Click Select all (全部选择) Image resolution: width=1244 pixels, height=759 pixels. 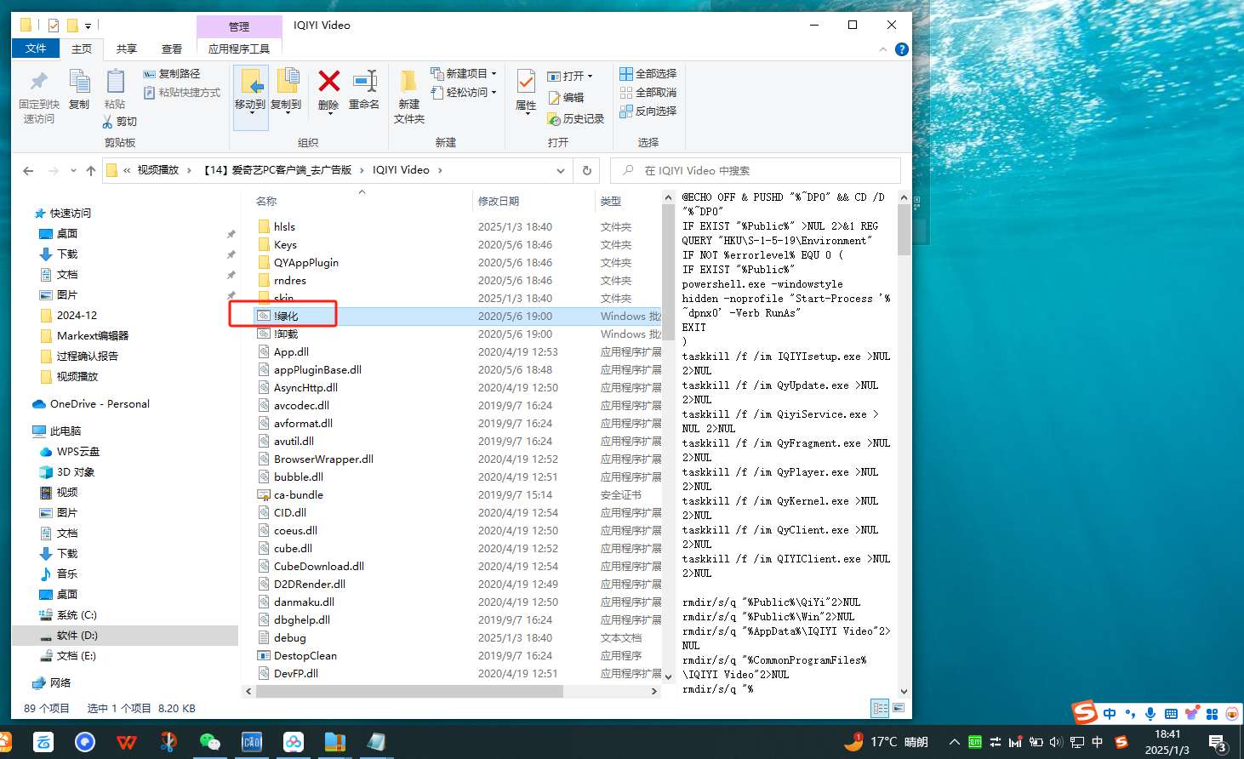click(x=648, y=74)
